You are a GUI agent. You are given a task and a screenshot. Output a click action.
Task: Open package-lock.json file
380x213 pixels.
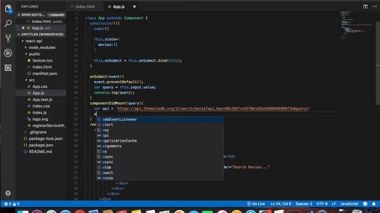(41, 138)
